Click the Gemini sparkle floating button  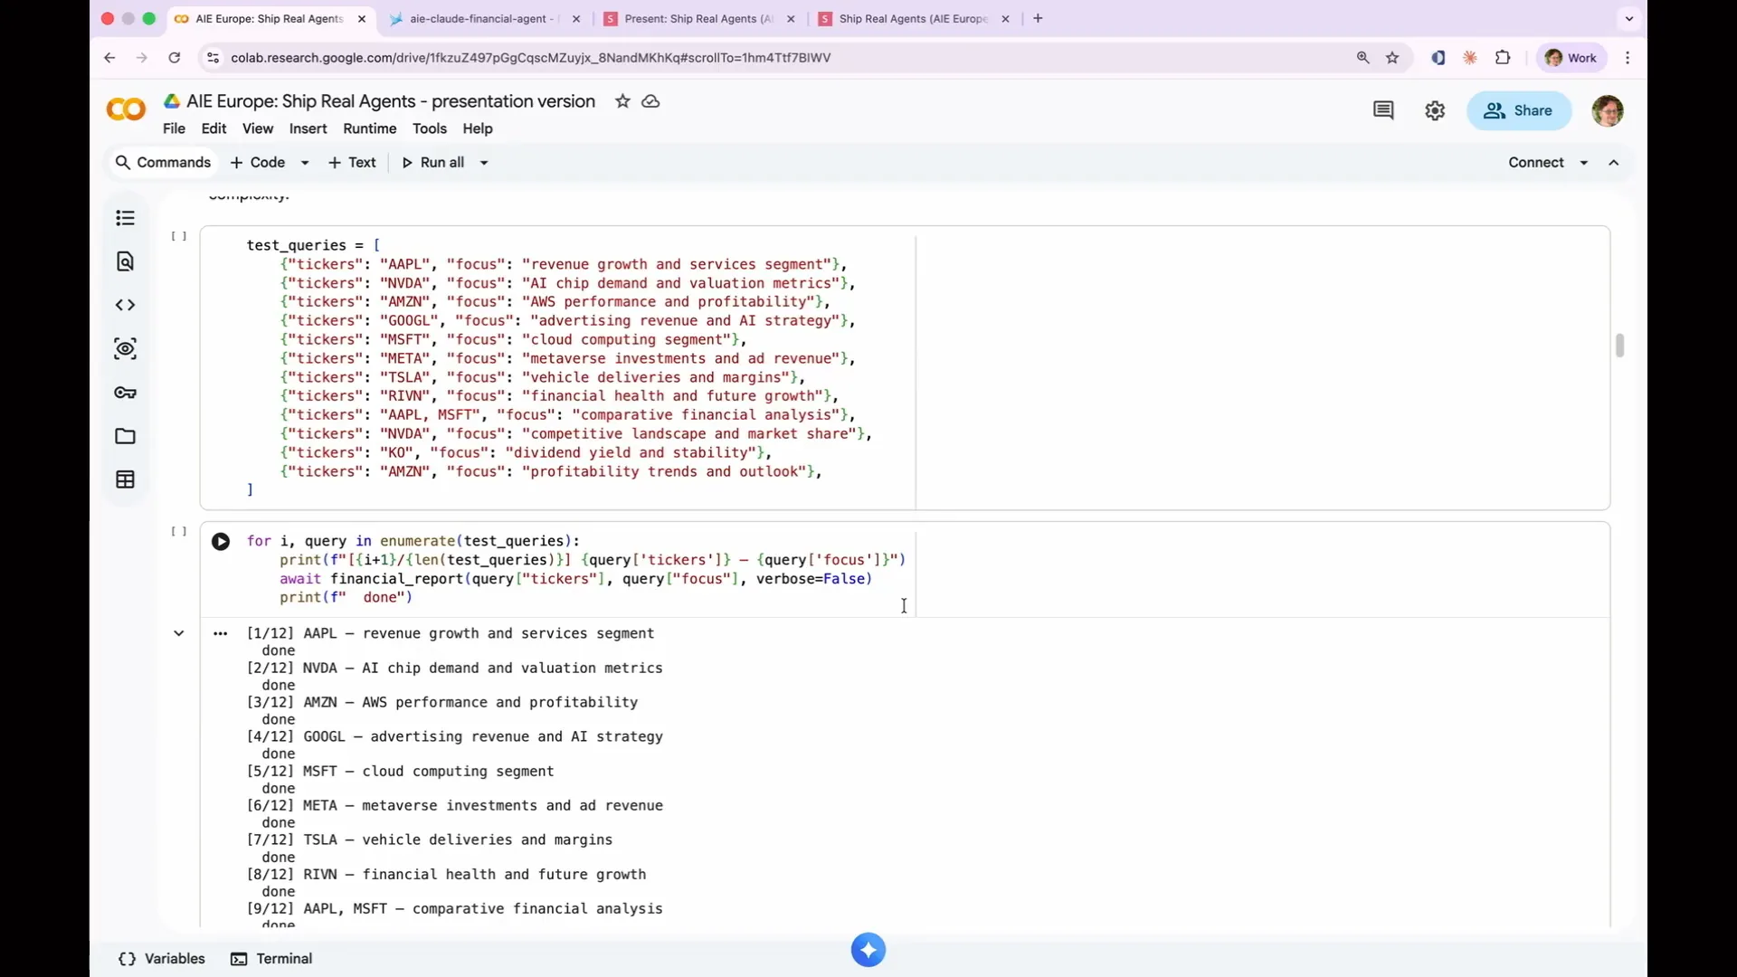[x=868, y=950]
